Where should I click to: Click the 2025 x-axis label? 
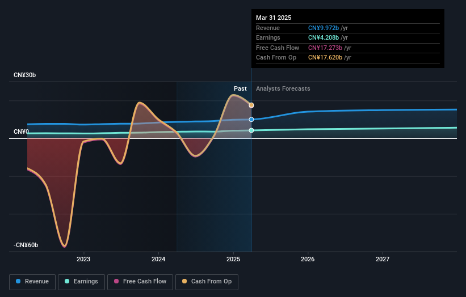[x=233, y=259]
